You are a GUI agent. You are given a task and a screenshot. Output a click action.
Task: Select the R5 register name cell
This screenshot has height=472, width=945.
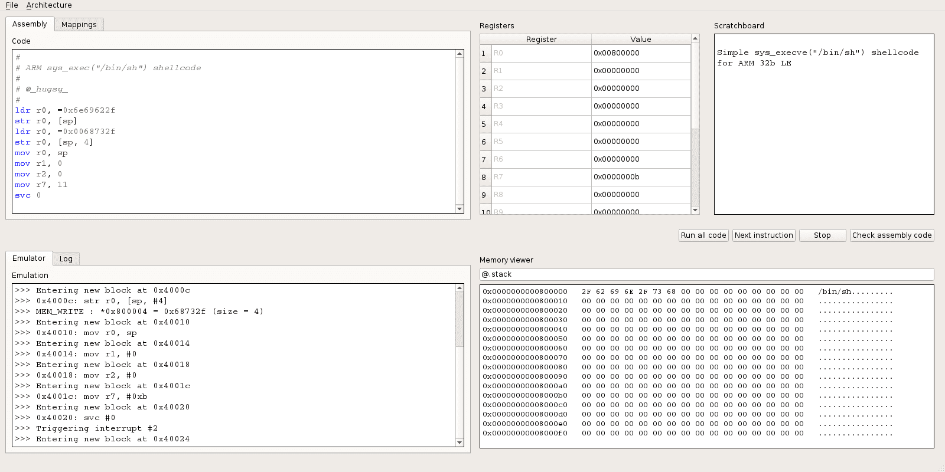(541, 142)
